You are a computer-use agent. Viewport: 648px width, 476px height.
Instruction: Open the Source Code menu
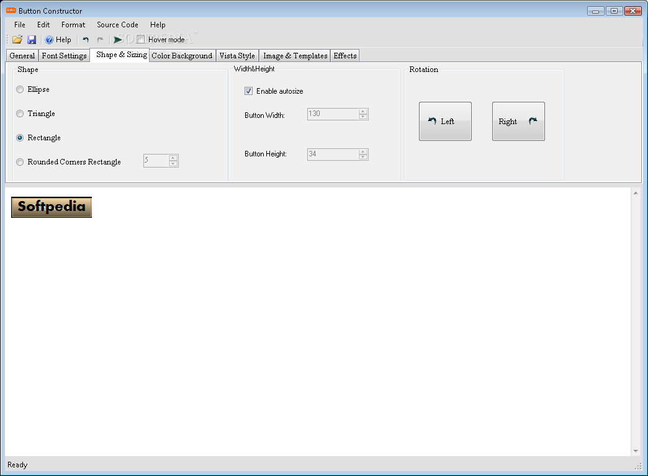click(x=117, y=25)
